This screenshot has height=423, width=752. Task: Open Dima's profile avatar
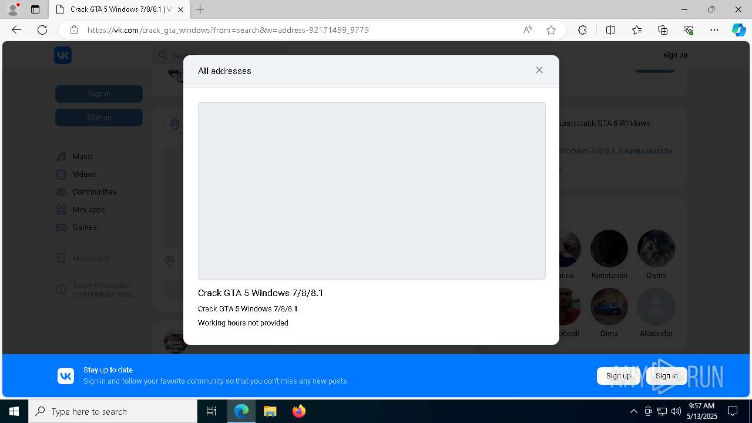tap(609, 307)
